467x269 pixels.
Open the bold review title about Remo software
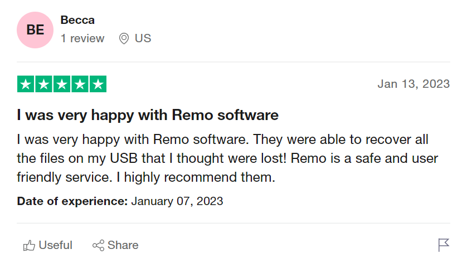tap(148, 116)
